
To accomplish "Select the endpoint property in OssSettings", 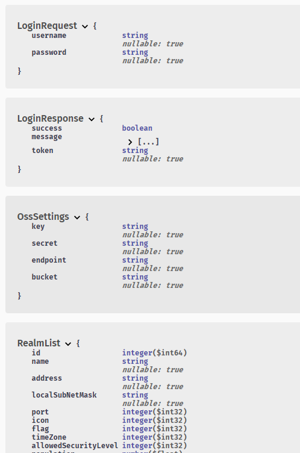I will (49, 260).
